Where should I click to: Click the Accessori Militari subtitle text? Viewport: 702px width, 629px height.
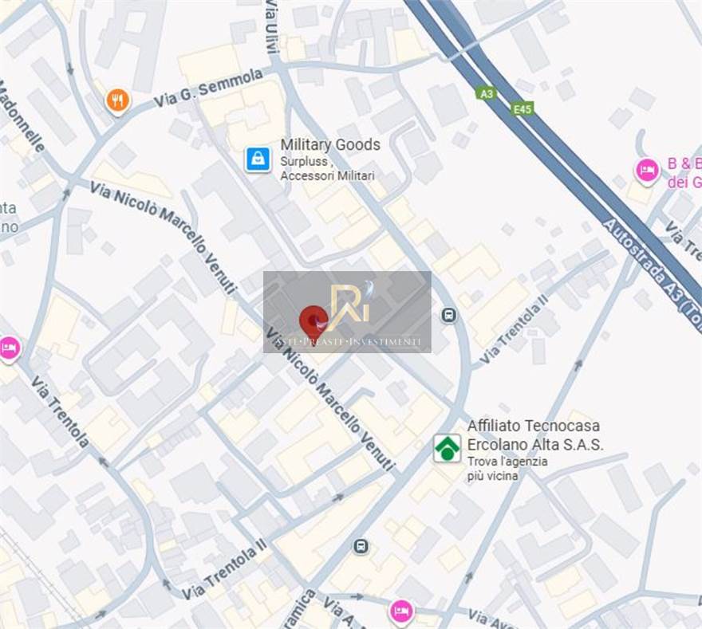[x=327, y=176]
